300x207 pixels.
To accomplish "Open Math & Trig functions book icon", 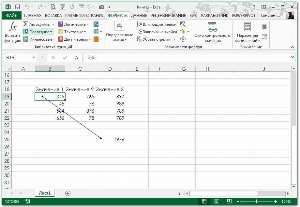I will pos(96,32).
